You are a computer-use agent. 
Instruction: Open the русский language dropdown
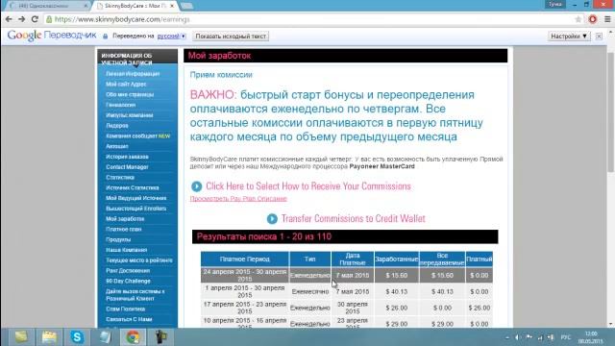(171, 37)
